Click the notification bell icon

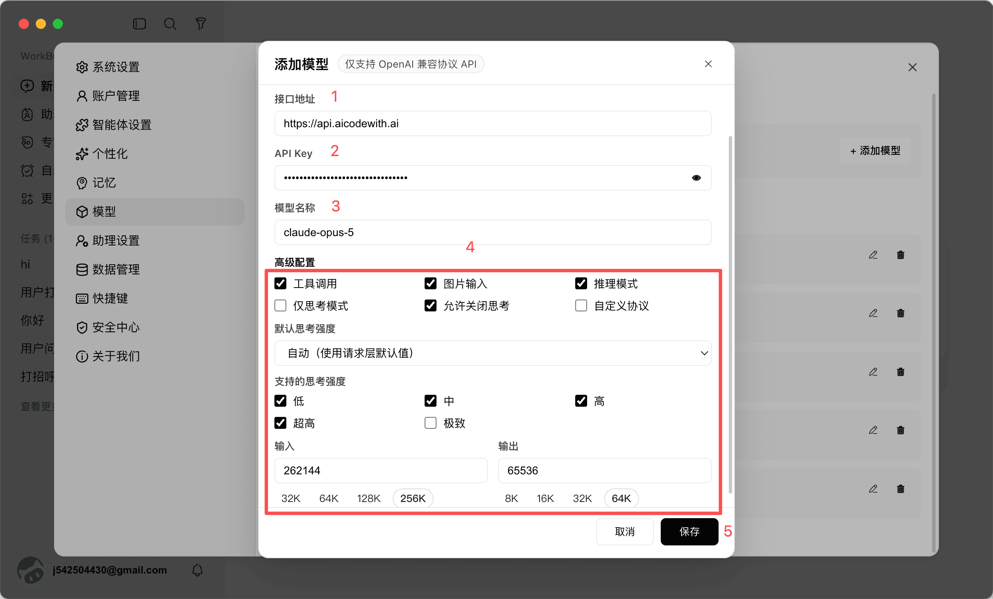tap(197, 570)
